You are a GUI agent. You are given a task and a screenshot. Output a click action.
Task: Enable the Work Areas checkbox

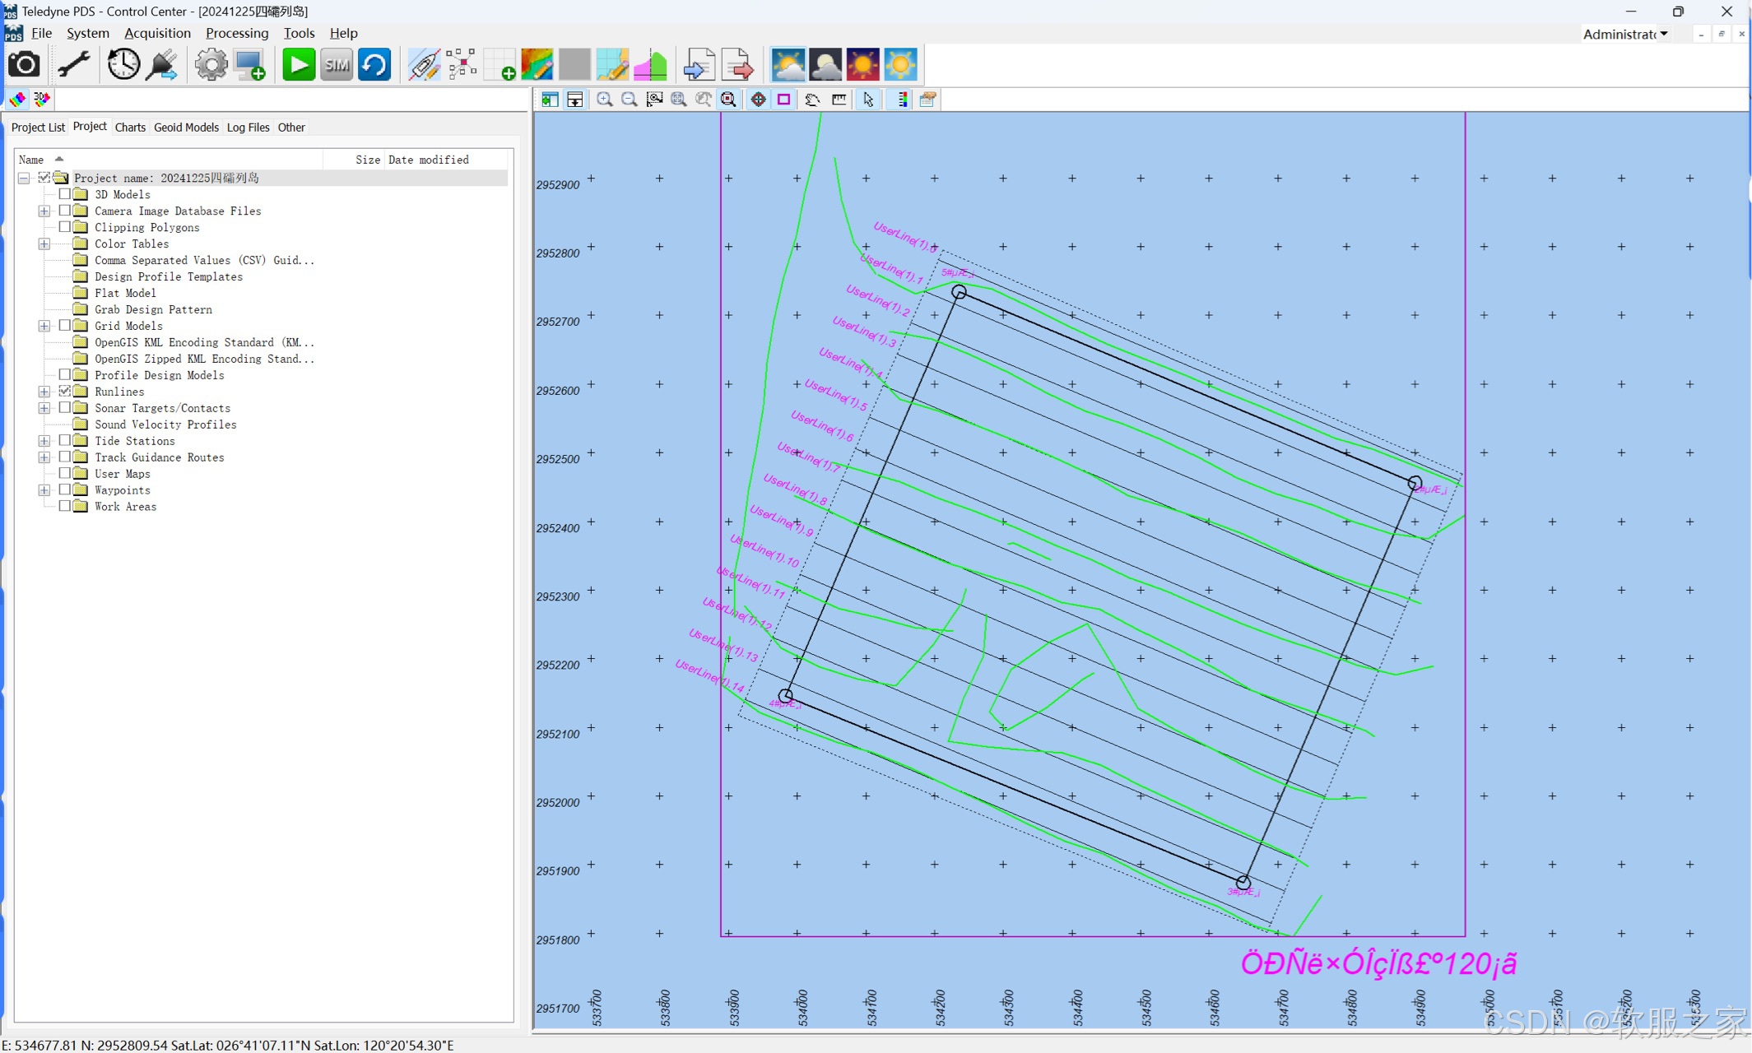(x=66, y=506)
